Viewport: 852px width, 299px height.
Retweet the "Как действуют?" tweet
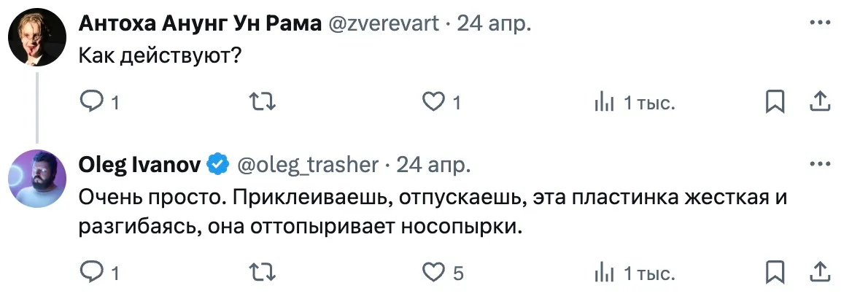point(262,102)
